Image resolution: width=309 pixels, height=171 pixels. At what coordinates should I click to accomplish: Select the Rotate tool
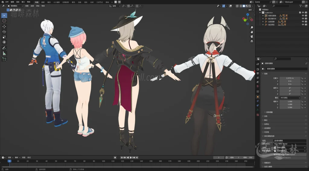pyautogui.click(x=4, y=32)
